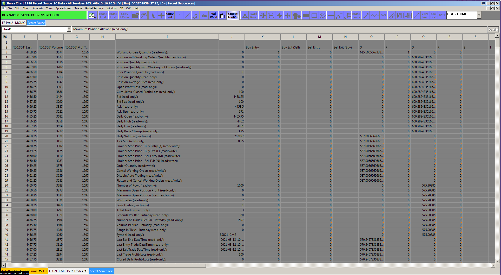Screen dimensions: 501x275
Task: Open the Spreadsheet menu
Action: [x=63, y=8]
